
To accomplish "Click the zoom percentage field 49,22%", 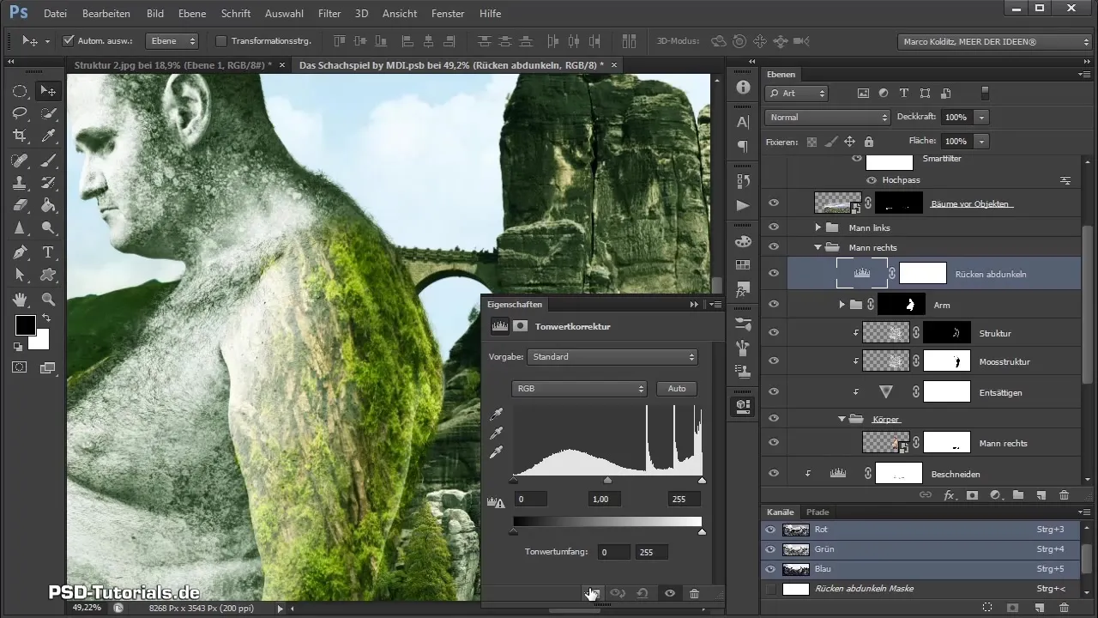I will [x=87, y=607].
